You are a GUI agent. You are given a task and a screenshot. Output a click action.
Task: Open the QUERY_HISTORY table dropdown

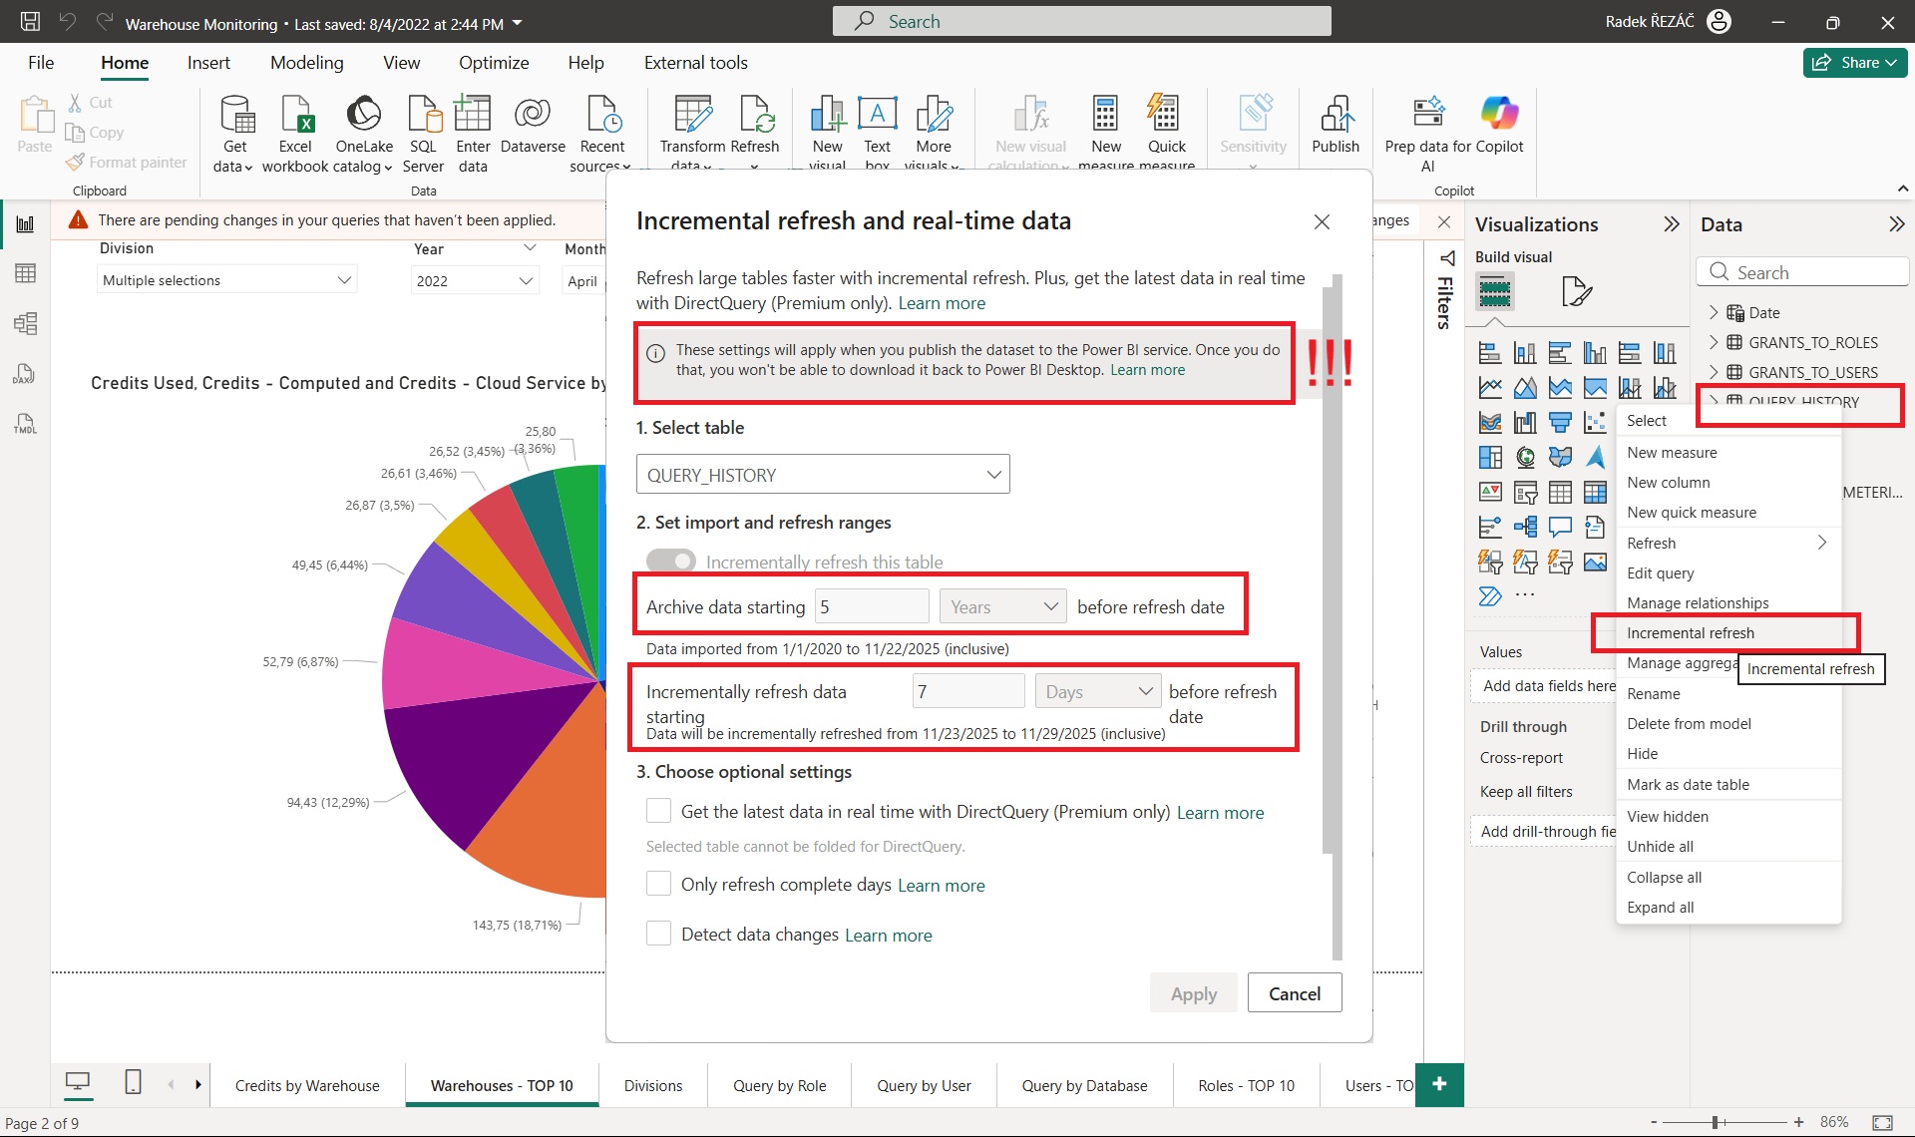[x=823, y=475]
